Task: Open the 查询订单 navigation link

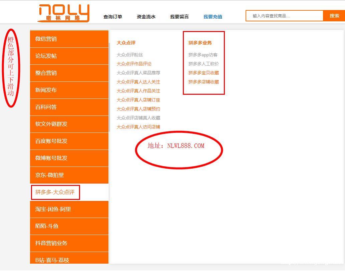Action: [x=113, y=17]
